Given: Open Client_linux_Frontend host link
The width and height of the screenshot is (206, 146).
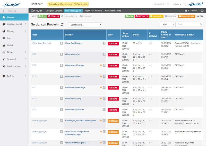Looking at the screenshot, I should click(x=42, y=43).
